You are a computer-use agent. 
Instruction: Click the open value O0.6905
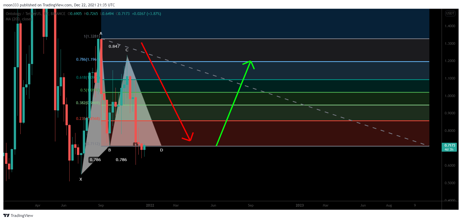75,14
